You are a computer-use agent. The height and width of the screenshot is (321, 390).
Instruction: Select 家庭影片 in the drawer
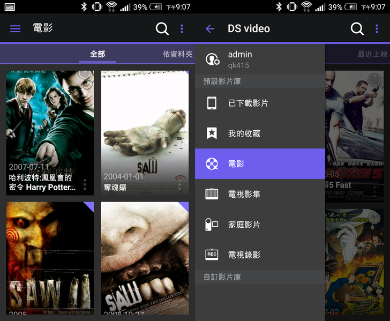coord(260,225)
